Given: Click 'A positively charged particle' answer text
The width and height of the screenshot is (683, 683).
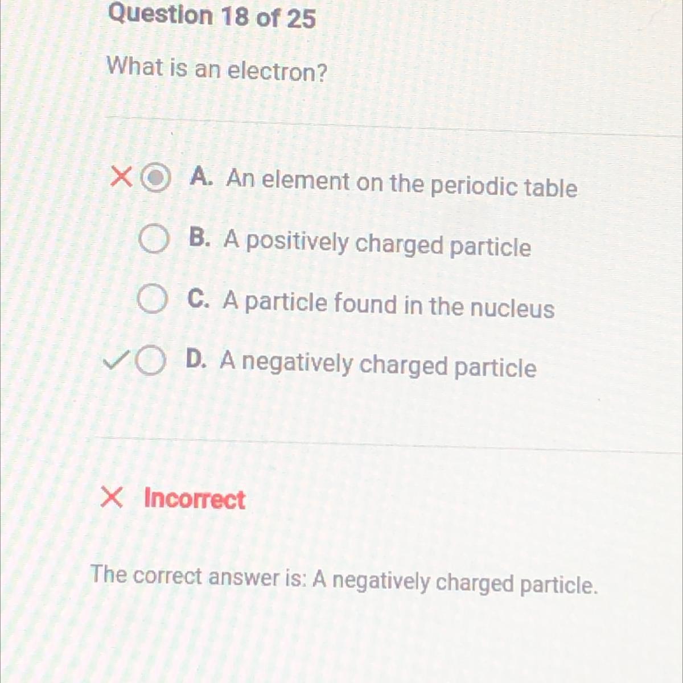Looking at the screenshot, I should [377, 244].
